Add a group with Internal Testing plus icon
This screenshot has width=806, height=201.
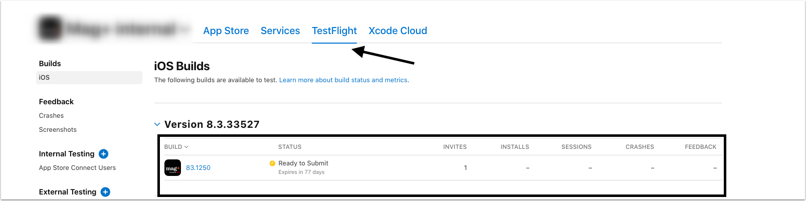pos(104,154)
